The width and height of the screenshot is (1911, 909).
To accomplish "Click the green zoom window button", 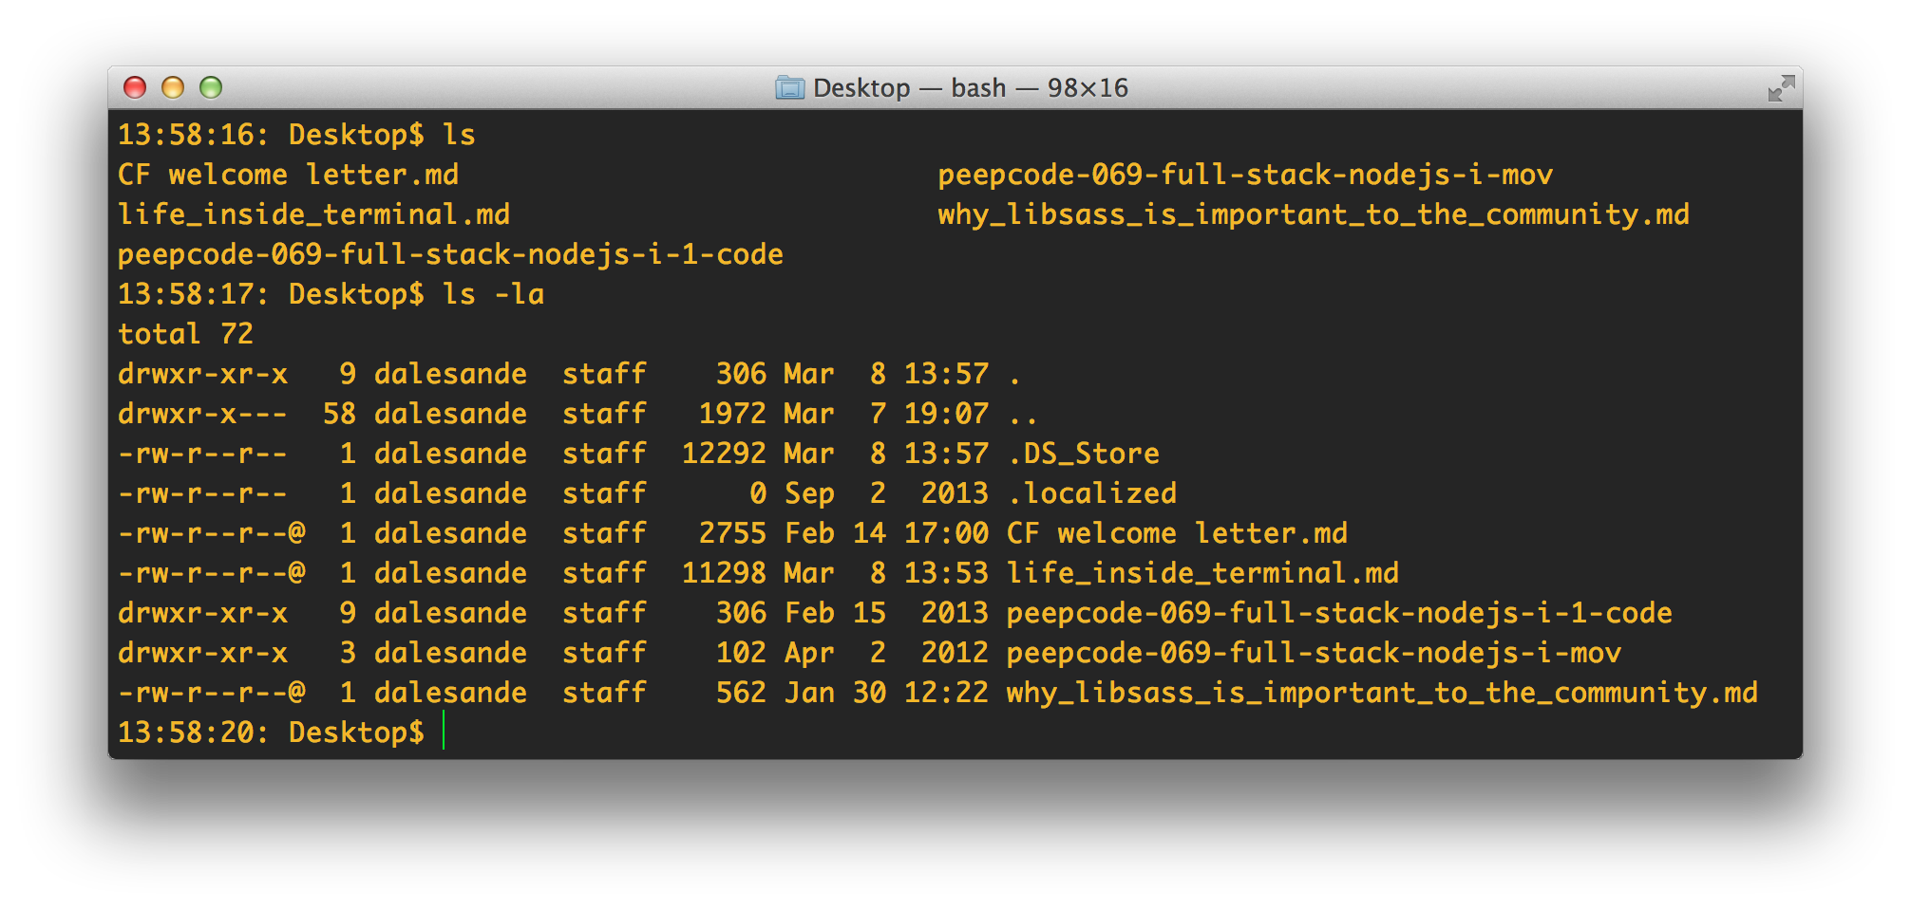I will 211,88.
